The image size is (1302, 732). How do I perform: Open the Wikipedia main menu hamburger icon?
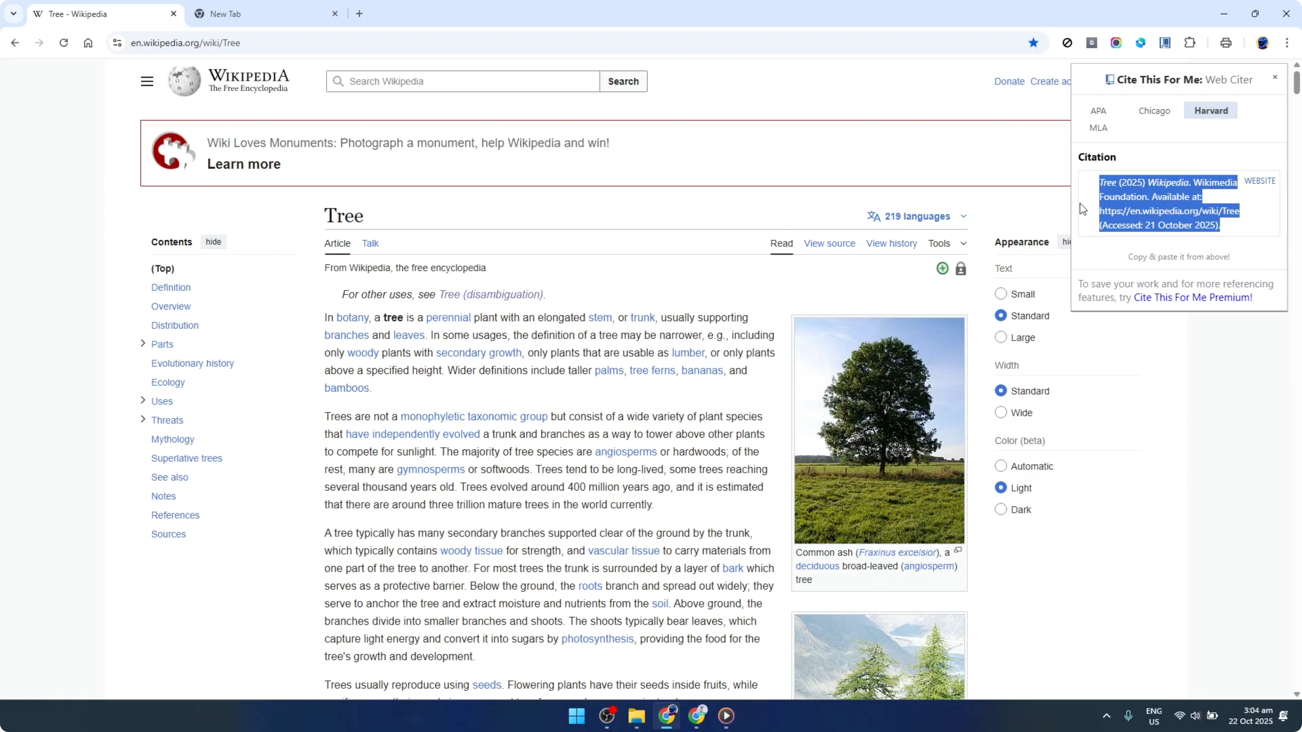[146, 81]
